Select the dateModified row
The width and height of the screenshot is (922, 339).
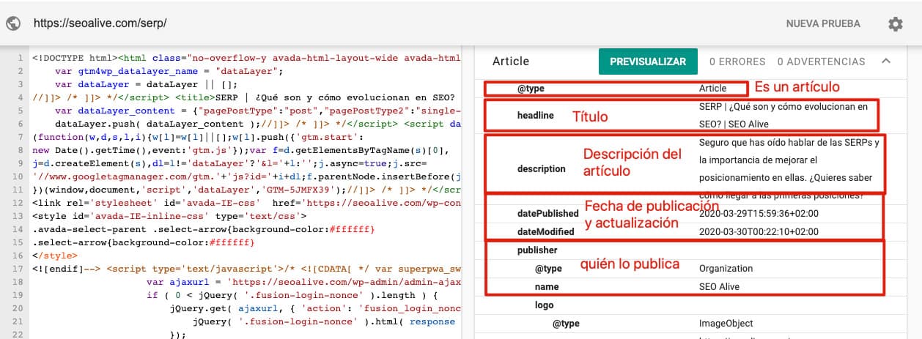click(696, 231)
